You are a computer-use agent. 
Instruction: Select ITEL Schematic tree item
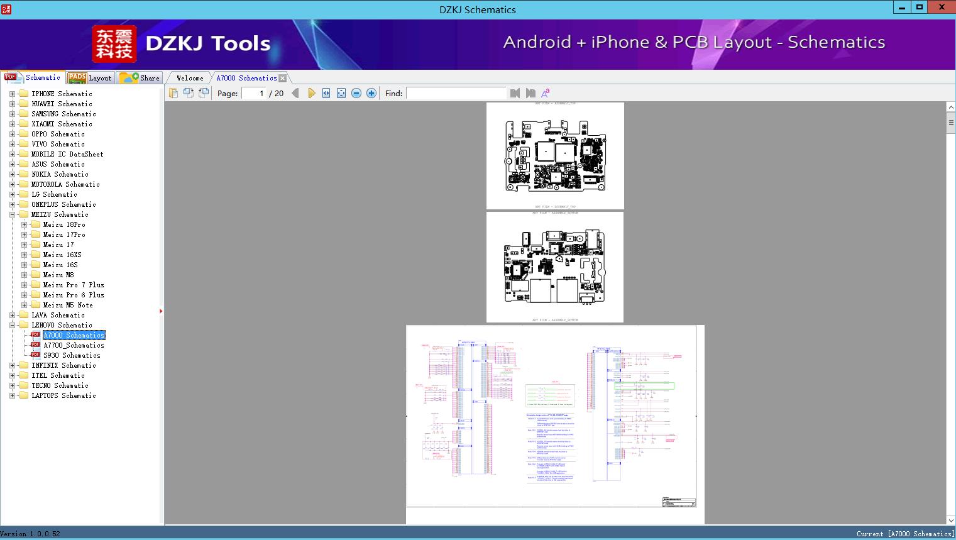pyautogui.click(x=58, y=375)
